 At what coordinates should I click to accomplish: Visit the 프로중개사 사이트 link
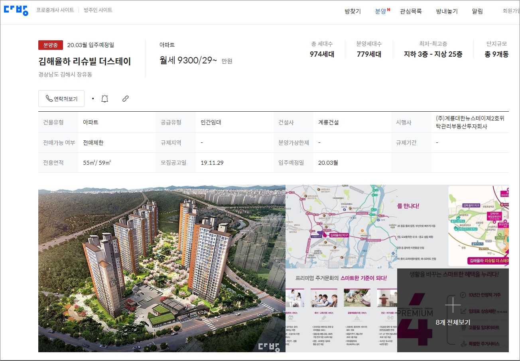[55, 10]
